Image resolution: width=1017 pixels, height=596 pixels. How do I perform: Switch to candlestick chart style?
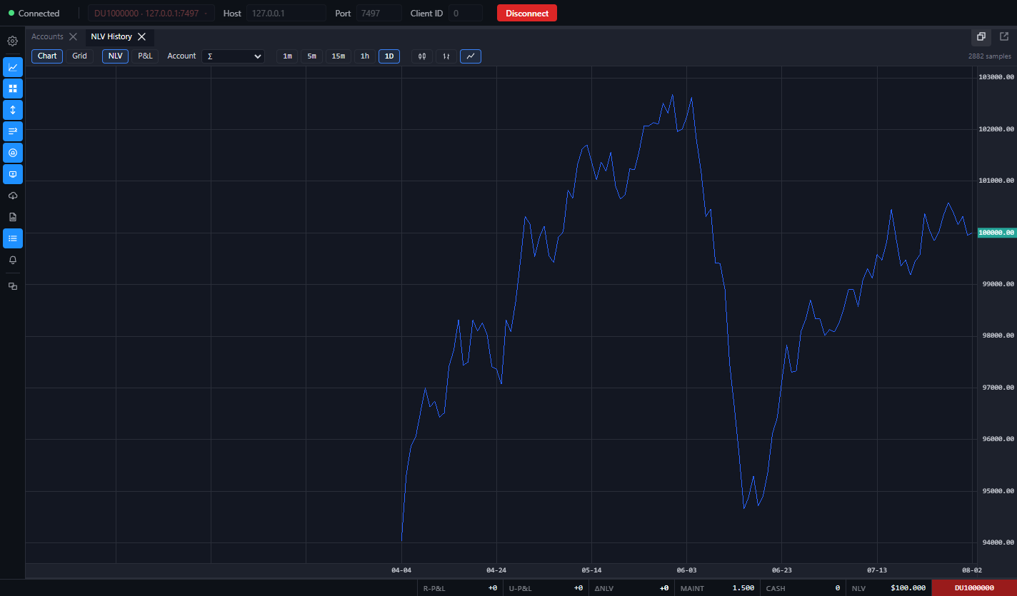pyautogui.click(x=422, y=56)
